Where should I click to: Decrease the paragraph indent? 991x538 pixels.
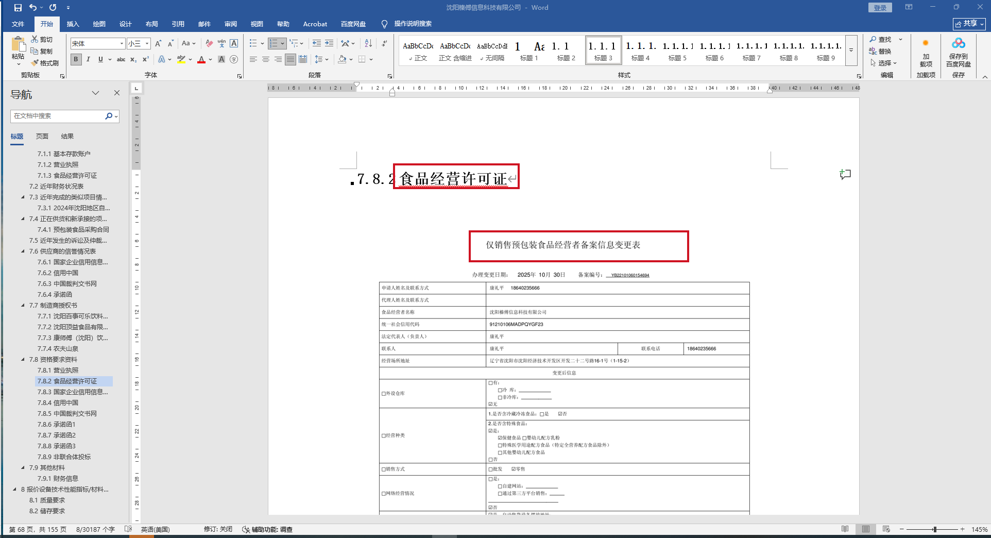pos(317,43)
